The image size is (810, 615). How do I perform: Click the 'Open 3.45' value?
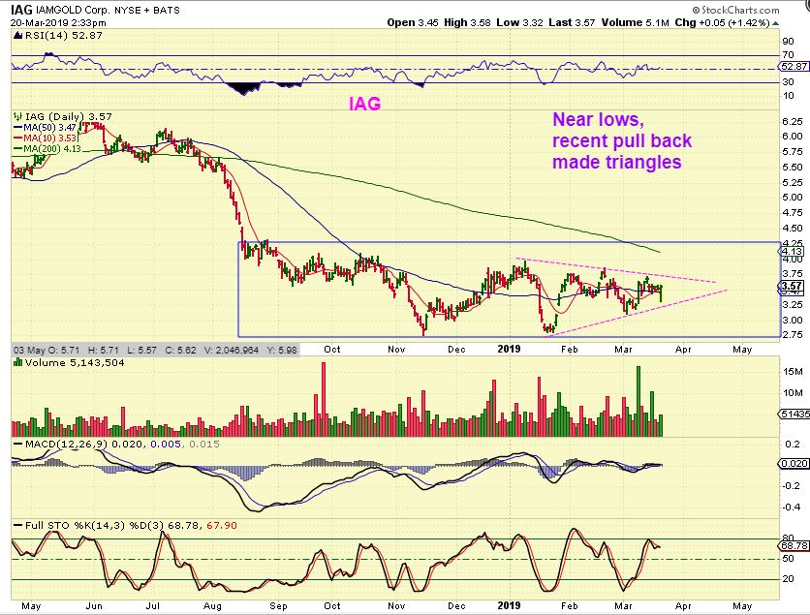click(413, 22)
